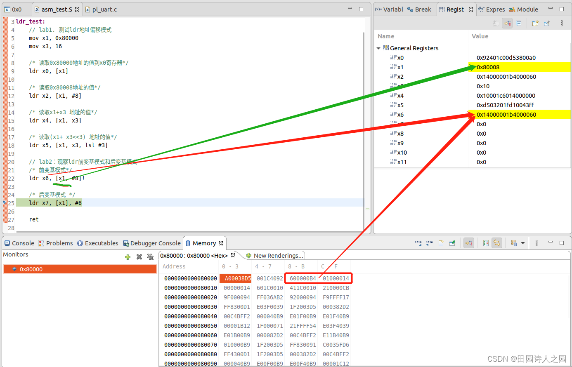Select register x6 row
572x367 pixels.
[x=473, y=115]
